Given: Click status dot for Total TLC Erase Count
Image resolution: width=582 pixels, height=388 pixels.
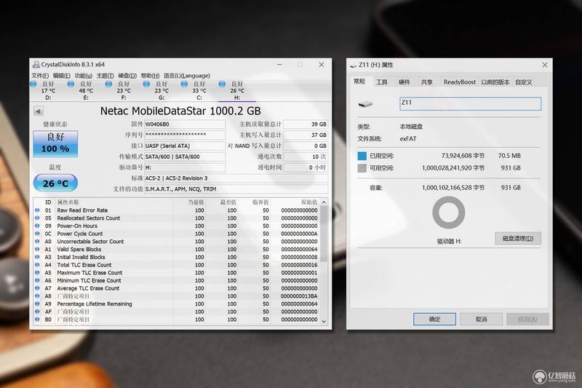Looking at the screenshot, I should pos(37,265).
